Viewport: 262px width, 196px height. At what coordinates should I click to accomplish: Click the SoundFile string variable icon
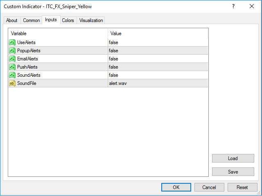[x=12, y=83]
